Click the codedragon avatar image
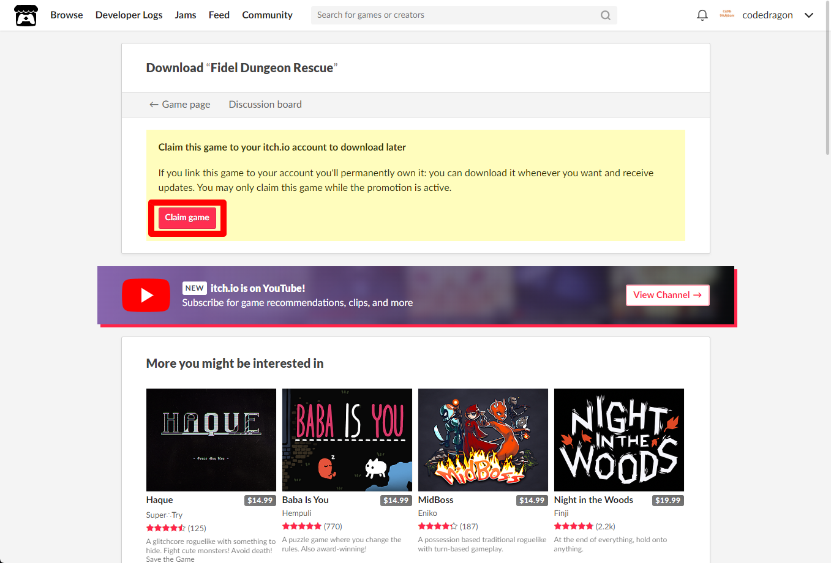 click(x=727, y=14)
